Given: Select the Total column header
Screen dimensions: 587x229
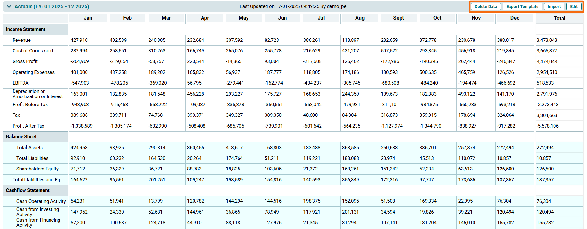Looking at the screenshot, I should click(x=559, y=19).
